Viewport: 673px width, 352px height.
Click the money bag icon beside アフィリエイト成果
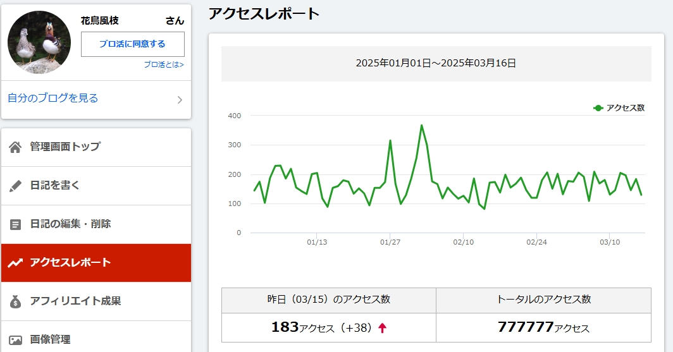(x=16, y=301)
